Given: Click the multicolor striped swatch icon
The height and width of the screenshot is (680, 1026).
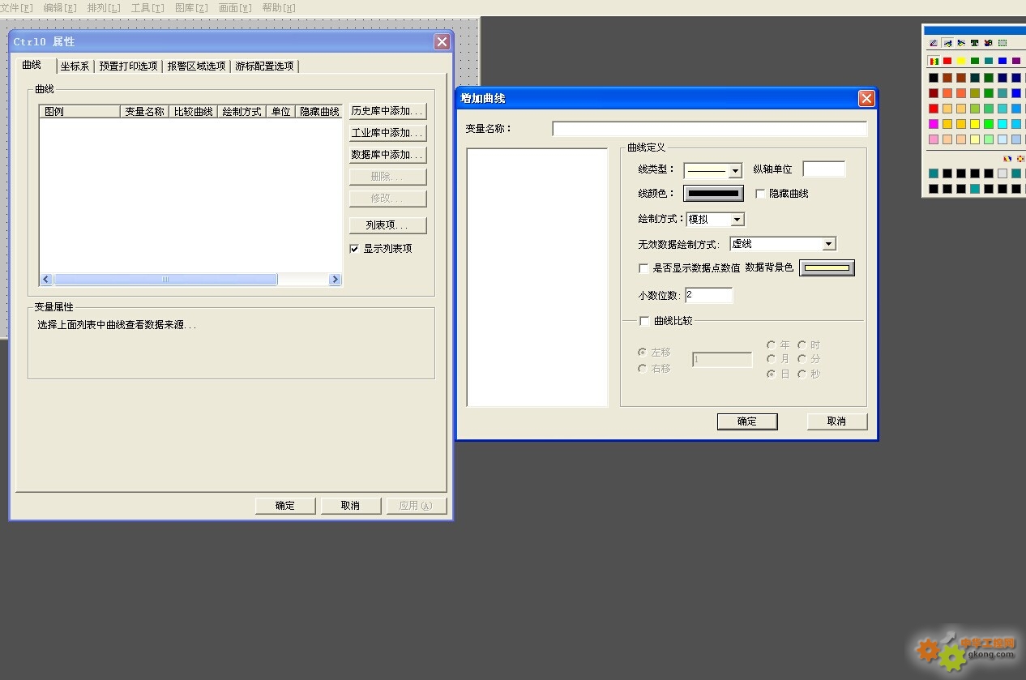Looking at the screenshot, I should click(x=934, y=61).
